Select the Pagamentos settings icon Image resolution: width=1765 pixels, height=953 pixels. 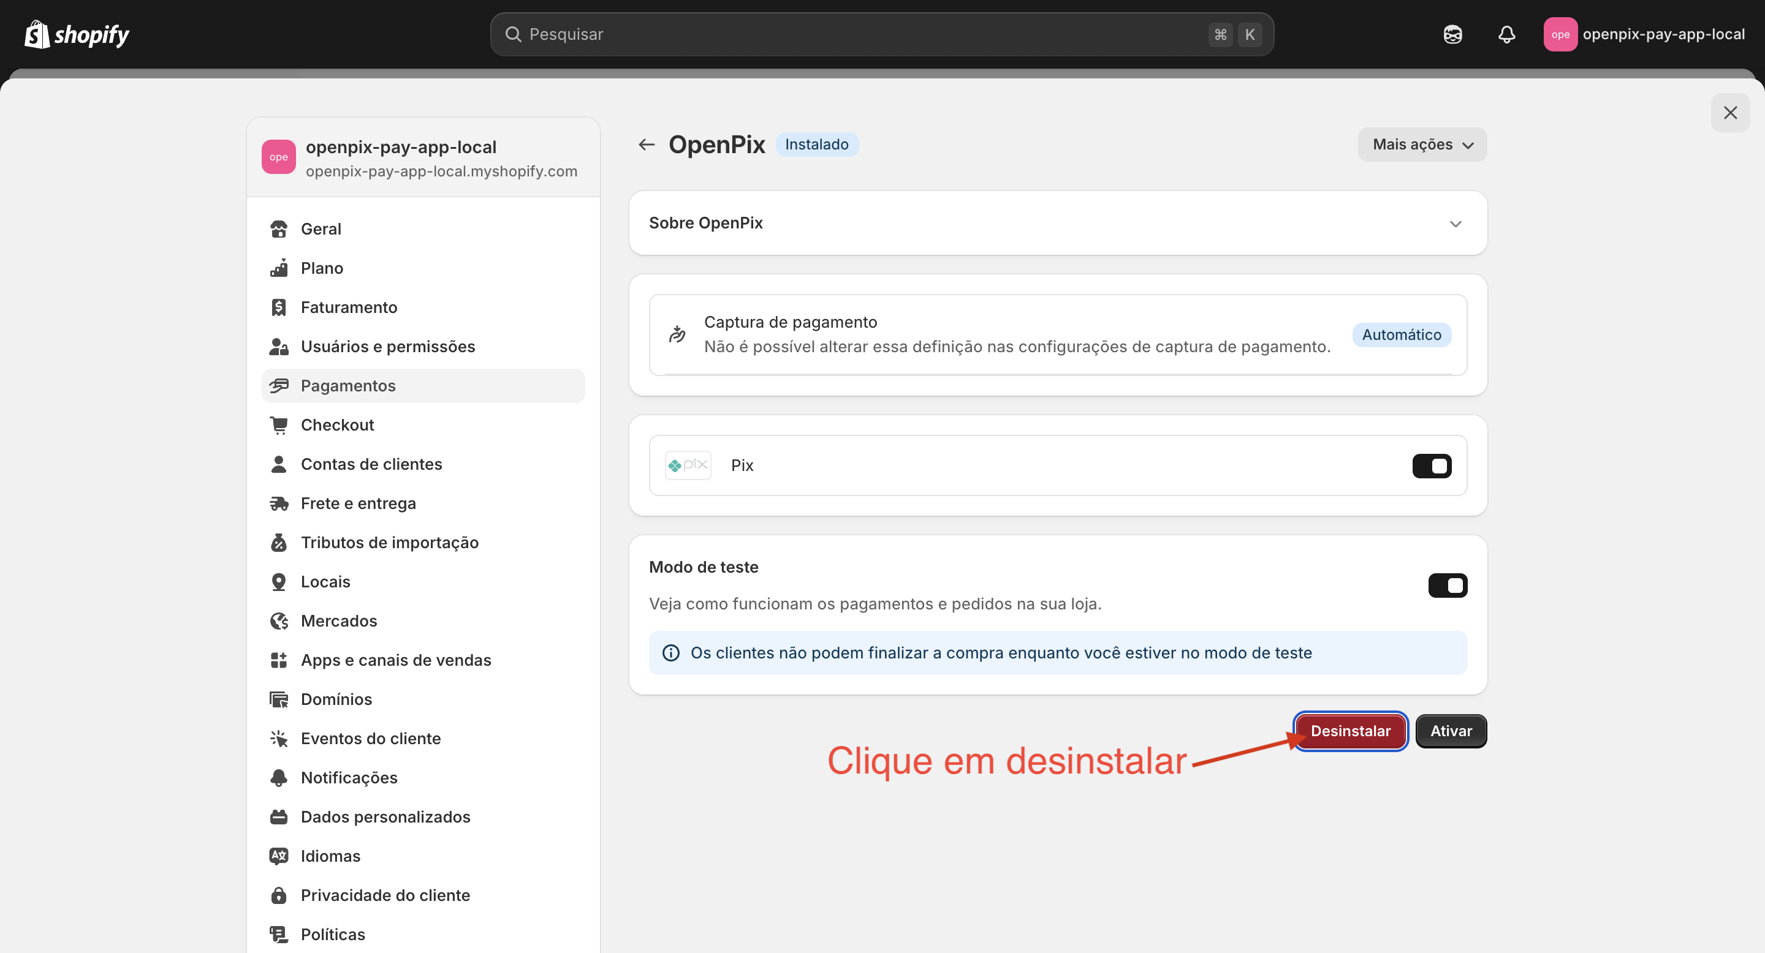pos(279,385)
